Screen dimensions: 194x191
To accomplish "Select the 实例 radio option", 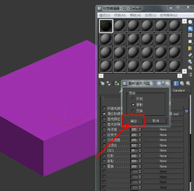I will pyautogui.click(x=133, y=99).
